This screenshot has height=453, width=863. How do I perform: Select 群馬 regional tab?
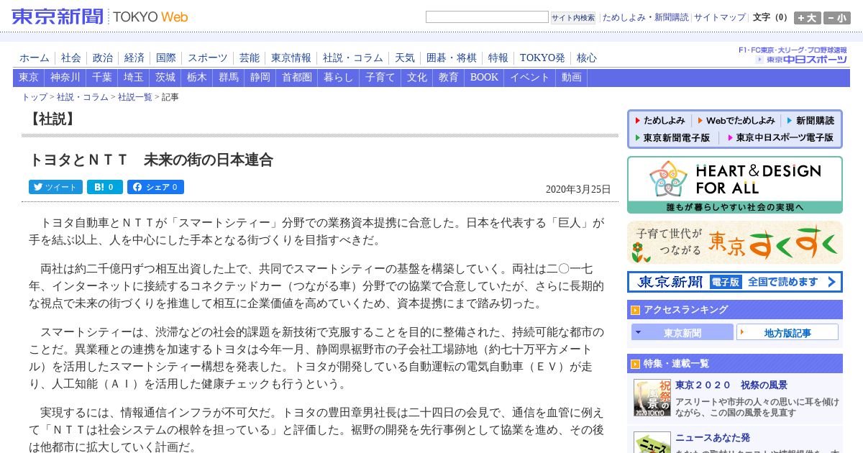[x=229, y=78]
